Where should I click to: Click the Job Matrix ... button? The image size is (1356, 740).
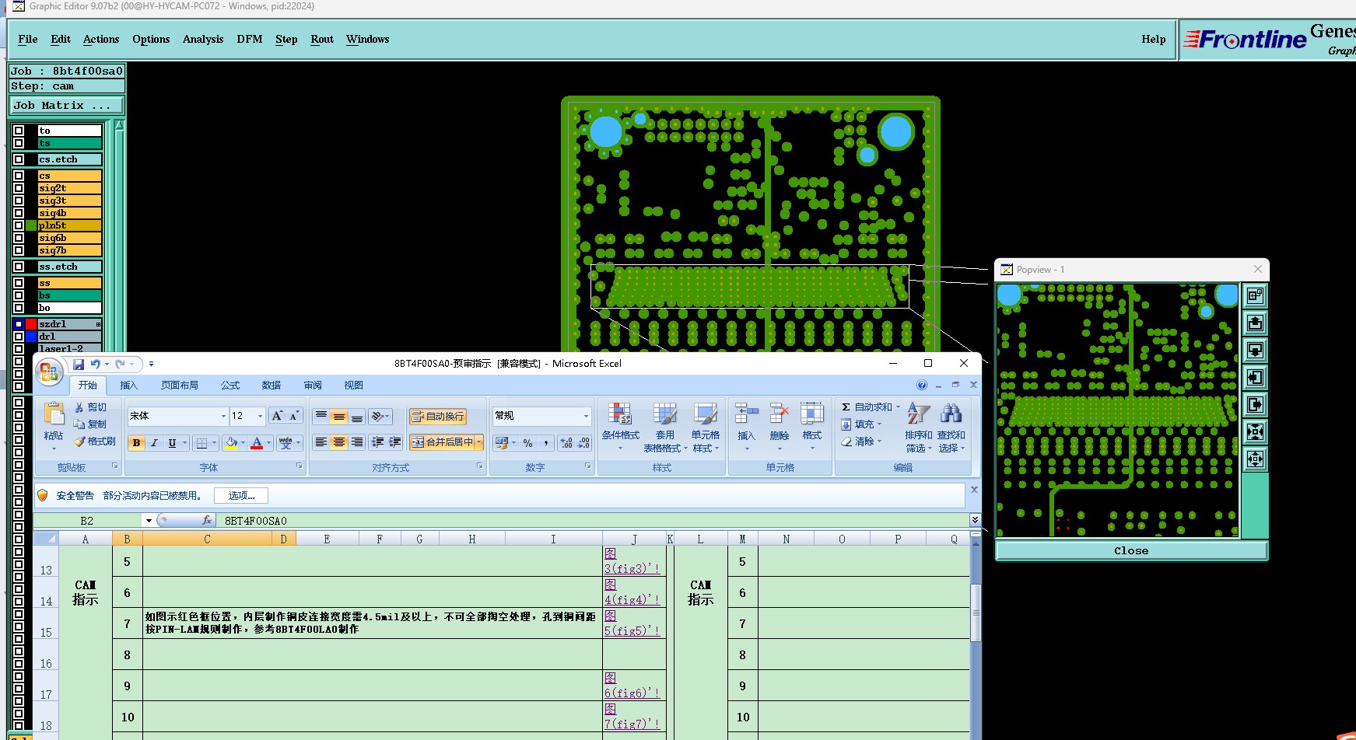point(66,105)
